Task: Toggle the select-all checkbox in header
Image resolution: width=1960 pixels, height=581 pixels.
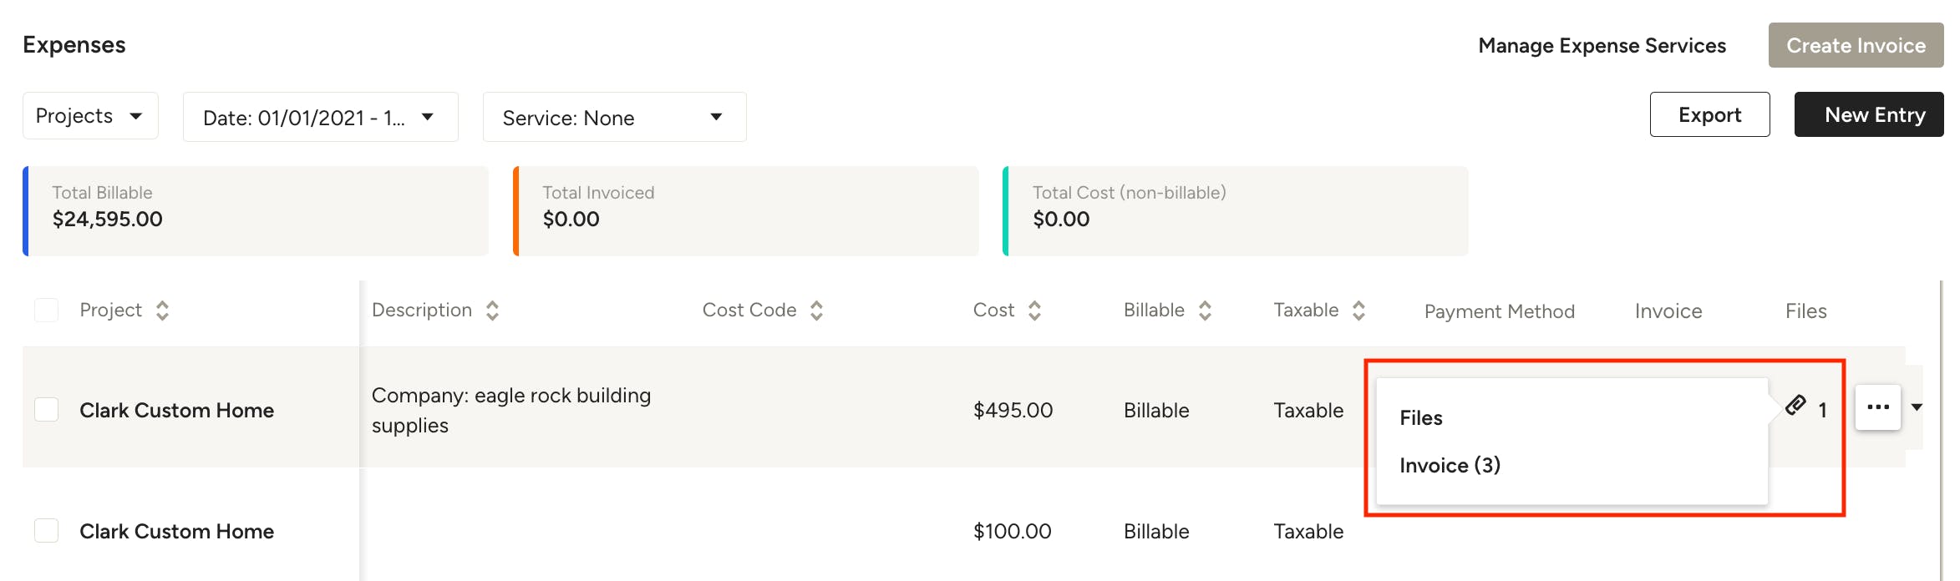Action: click(x=46, y=311)
